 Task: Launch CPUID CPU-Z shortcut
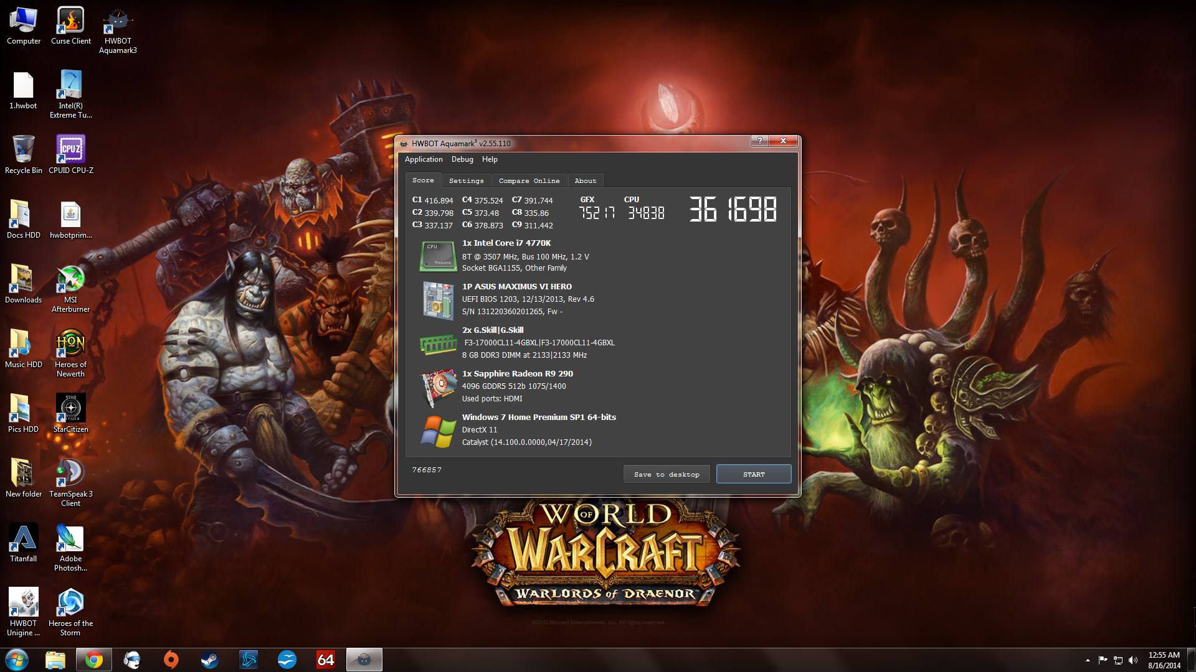coord(71,155)
